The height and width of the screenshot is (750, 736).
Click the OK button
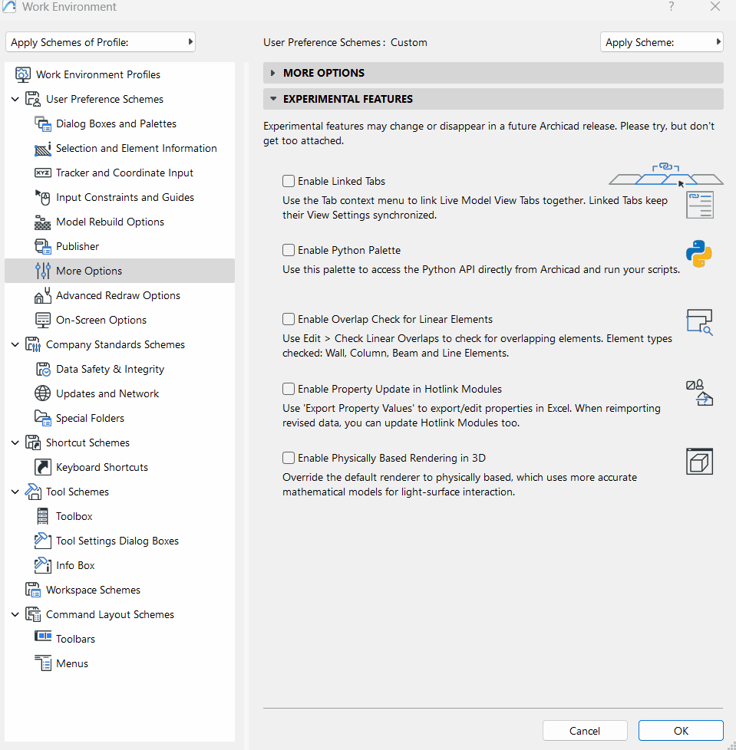click(x=681, y=730)
